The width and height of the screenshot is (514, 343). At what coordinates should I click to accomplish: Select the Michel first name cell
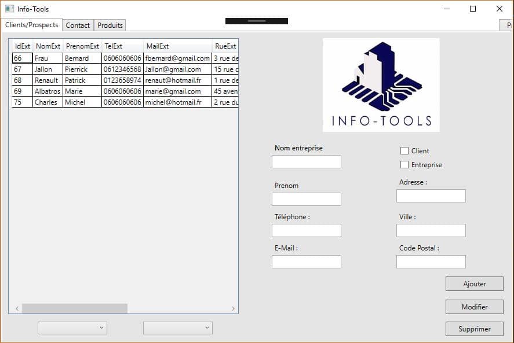click(82, 102)
